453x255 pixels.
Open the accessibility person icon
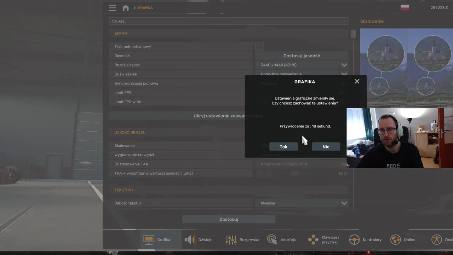[437, 240]
